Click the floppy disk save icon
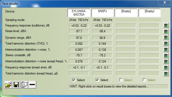This screenshot has width=172, height=97. tap(16, 85)
